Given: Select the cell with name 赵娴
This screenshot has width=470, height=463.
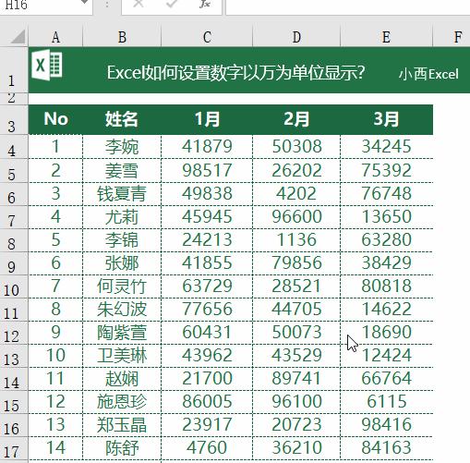Looking at the screenshot, I should pyautogui.click(x=122, y=379).
